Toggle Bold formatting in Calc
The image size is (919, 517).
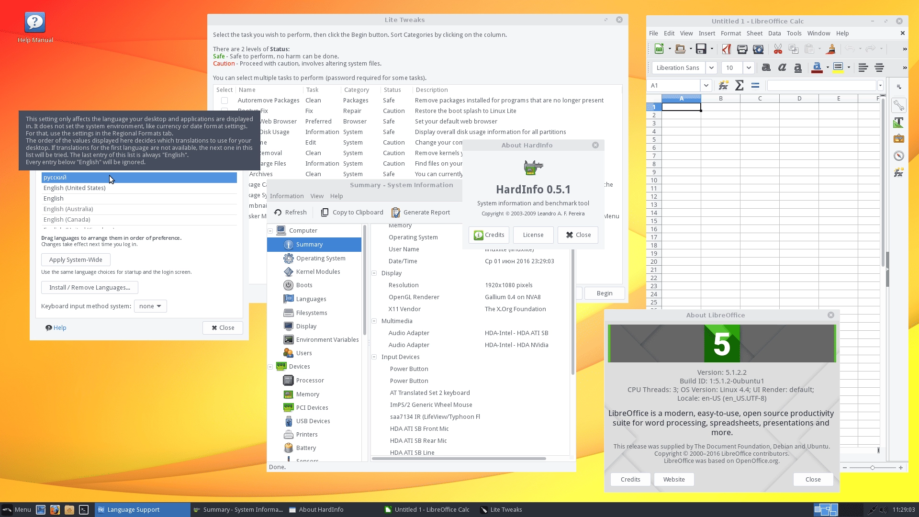coord(766,67)
